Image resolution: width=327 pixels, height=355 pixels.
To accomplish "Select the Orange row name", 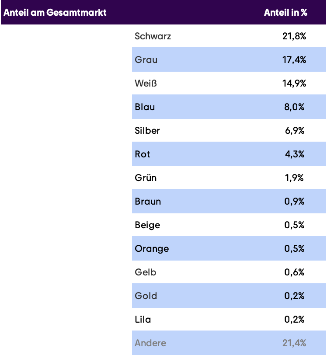I will tap(152, 249).
